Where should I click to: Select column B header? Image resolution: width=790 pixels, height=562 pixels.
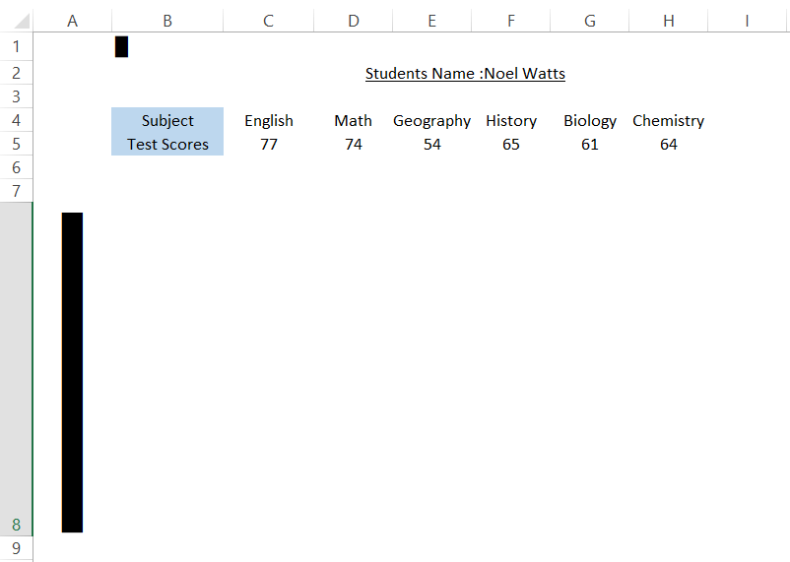[167, 21]
